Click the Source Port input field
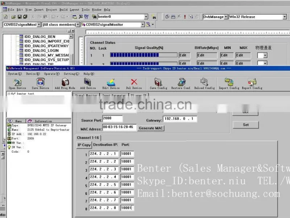This screenshot has height=218, width=290. coord(112,119)
